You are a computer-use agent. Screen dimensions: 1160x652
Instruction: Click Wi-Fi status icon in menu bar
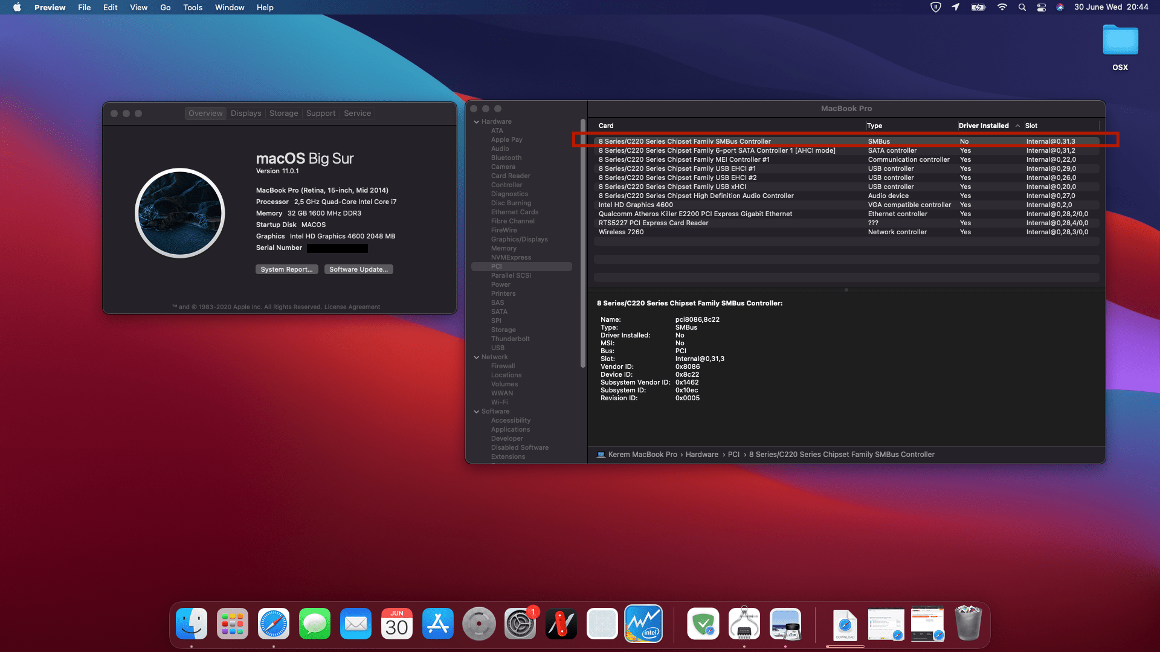(1002, 7)
